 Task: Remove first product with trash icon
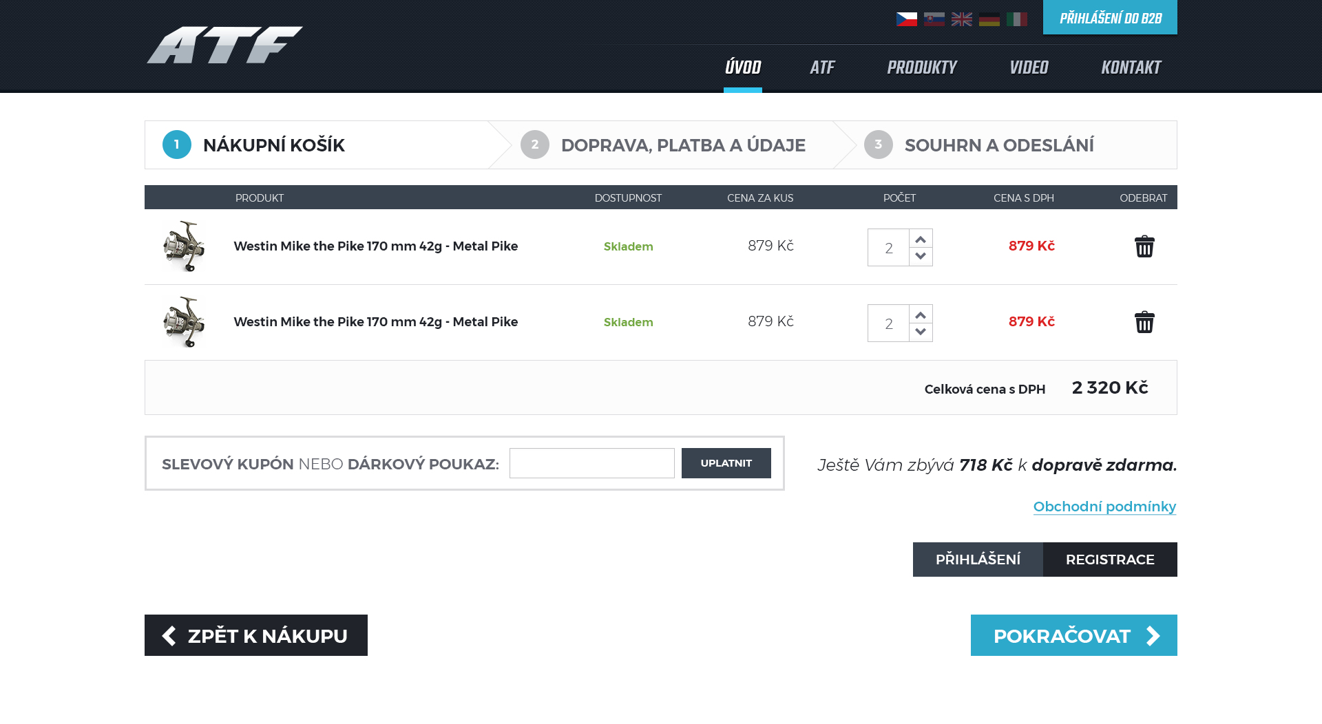tap(1144, 246)
